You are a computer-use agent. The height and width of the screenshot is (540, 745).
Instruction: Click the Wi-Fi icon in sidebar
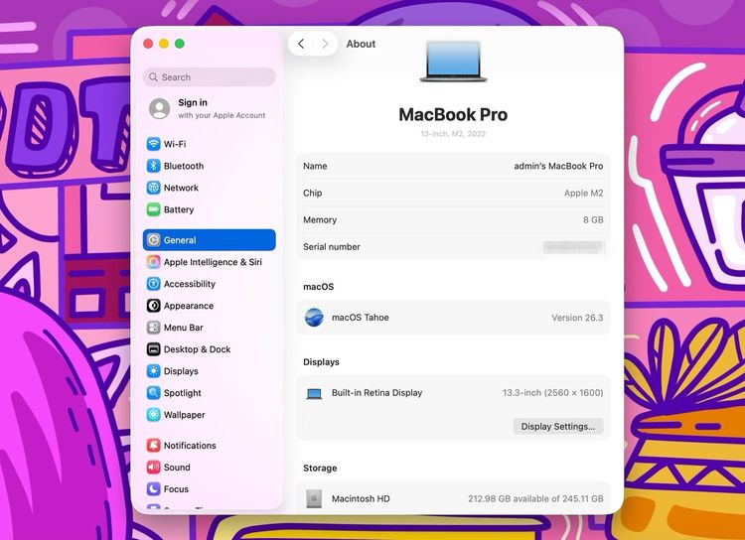pos(153,144)
